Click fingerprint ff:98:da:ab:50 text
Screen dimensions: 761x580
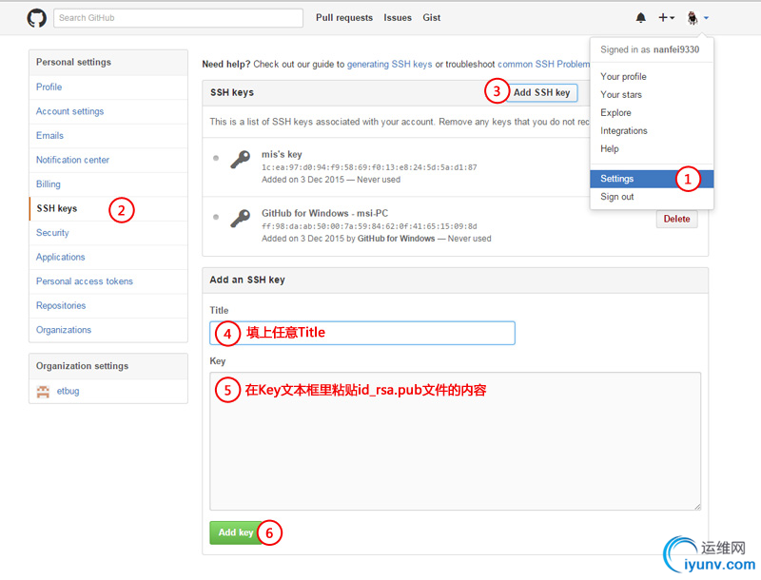pyautogui.click(x=369, y=226)
